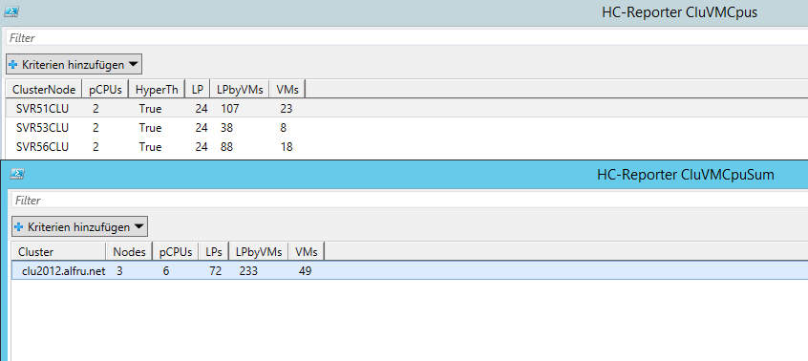Click LPbyVMs value 38 for SVR53CLU
Image resolution: width=808 pixels, height=361 pixels.
click(x=226, y=128)
